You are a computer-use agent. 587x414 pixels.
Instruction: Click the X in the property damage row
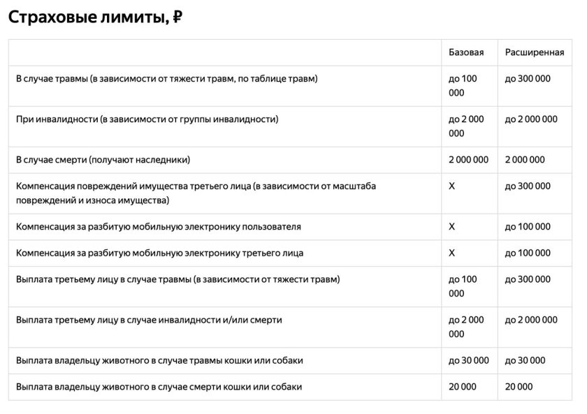pyautogui.click(x=452, y=186)
